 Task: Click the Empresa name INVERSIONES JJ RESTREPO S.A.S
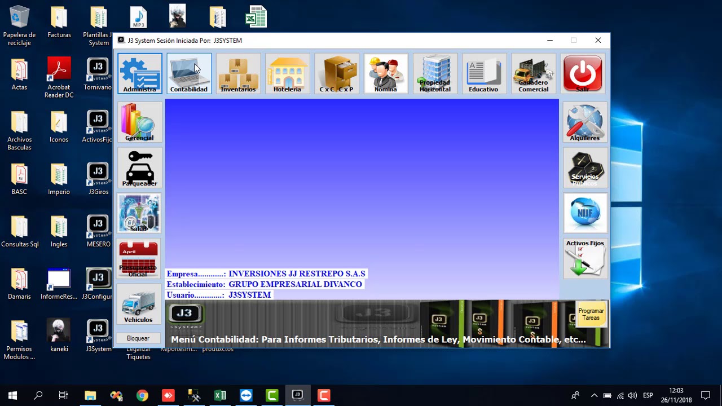point(297,274)
